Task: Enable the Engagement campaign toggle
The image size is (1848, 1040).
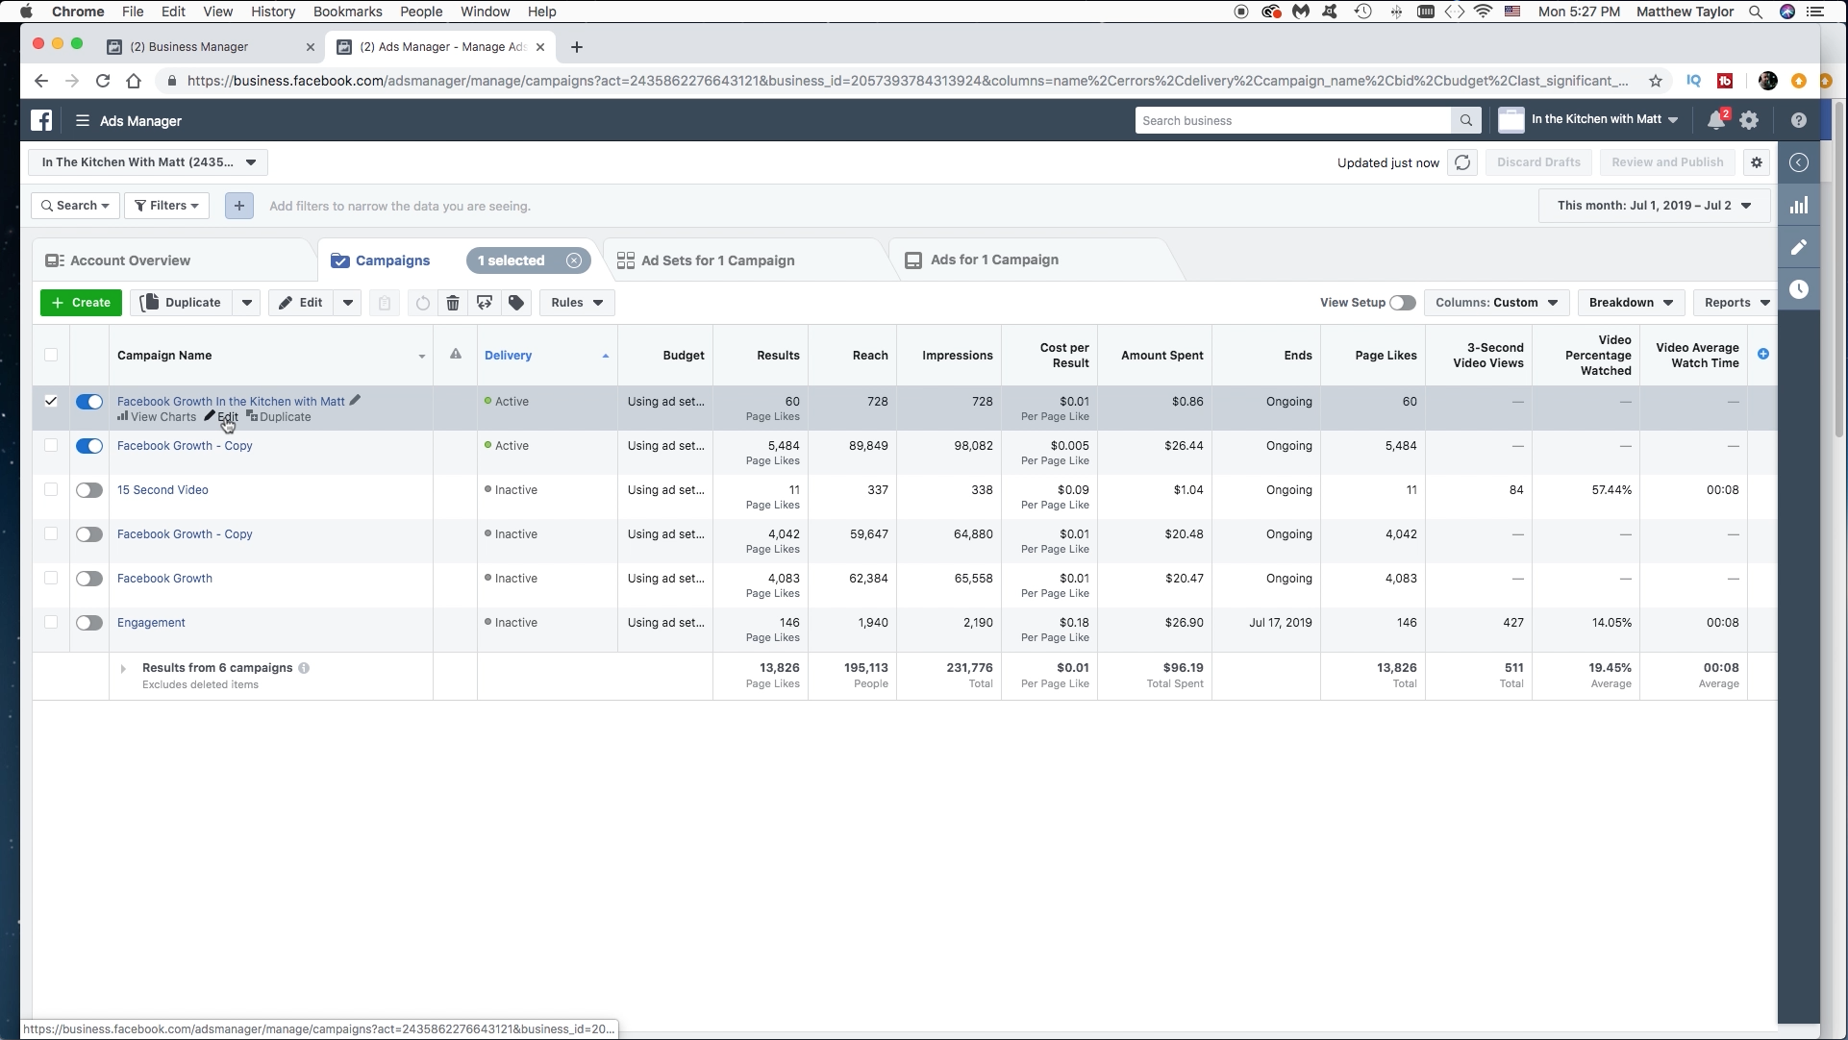Action: tap(89, 623)
